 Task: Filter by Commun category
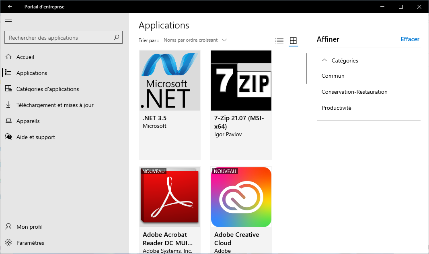click(333, 76)
